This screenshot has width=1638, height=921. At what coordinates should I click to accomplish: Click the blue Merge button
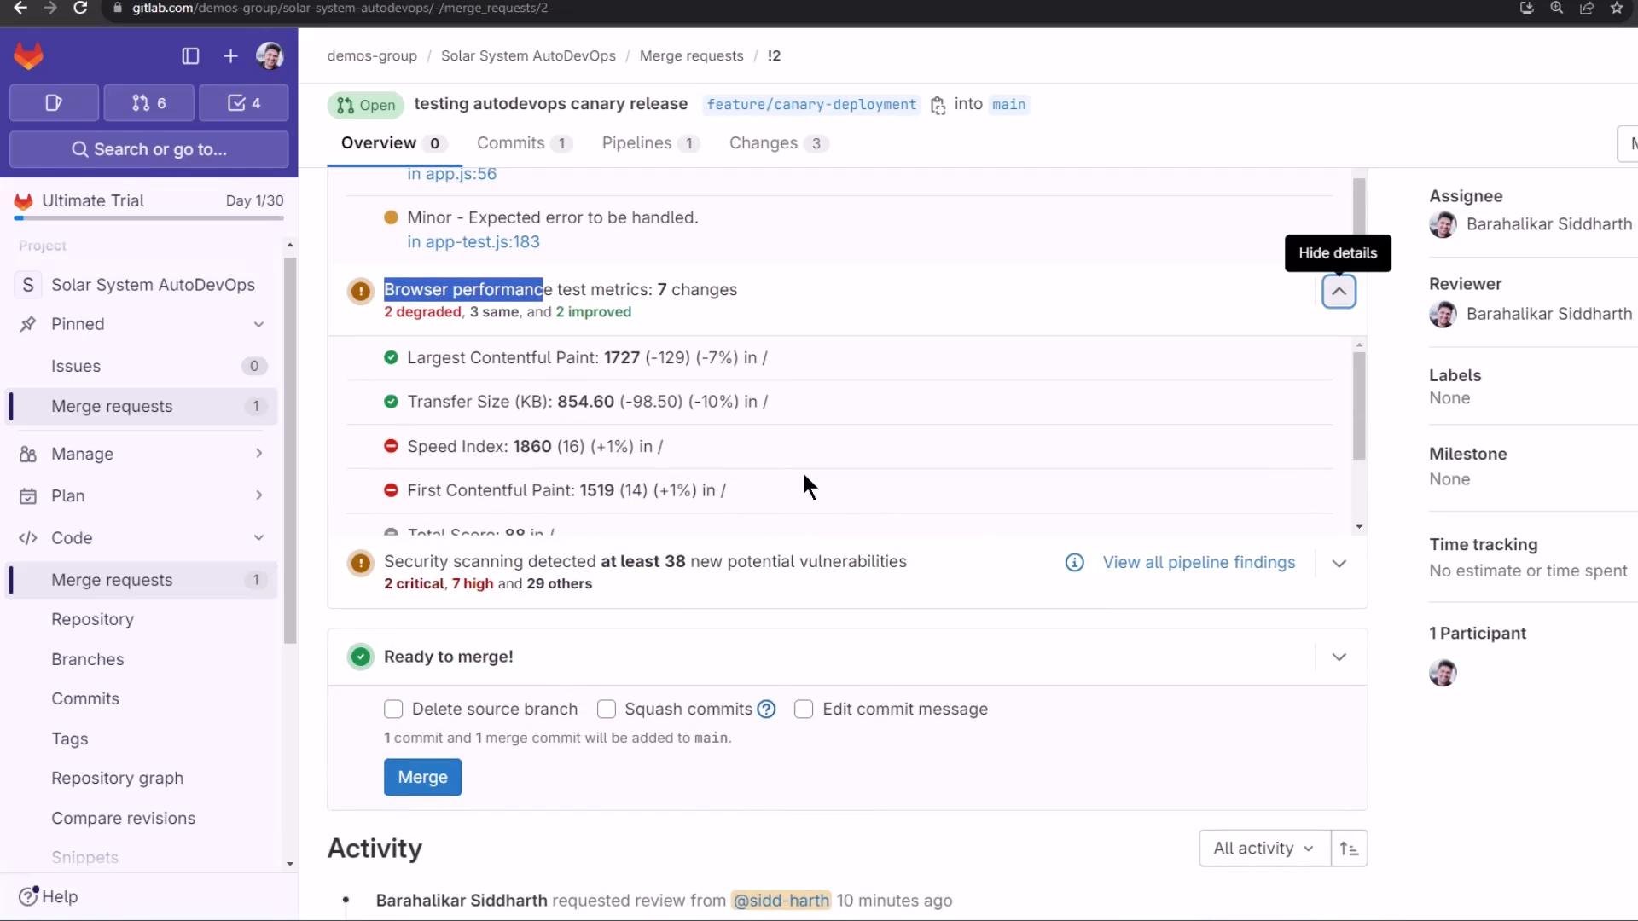pyautogui.click(x=422, y=778)
